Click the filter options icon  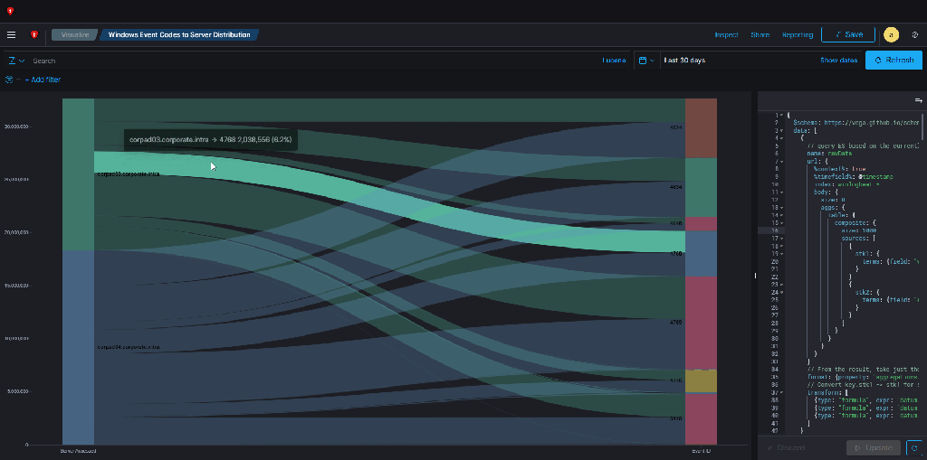click(x=9, y=80)
